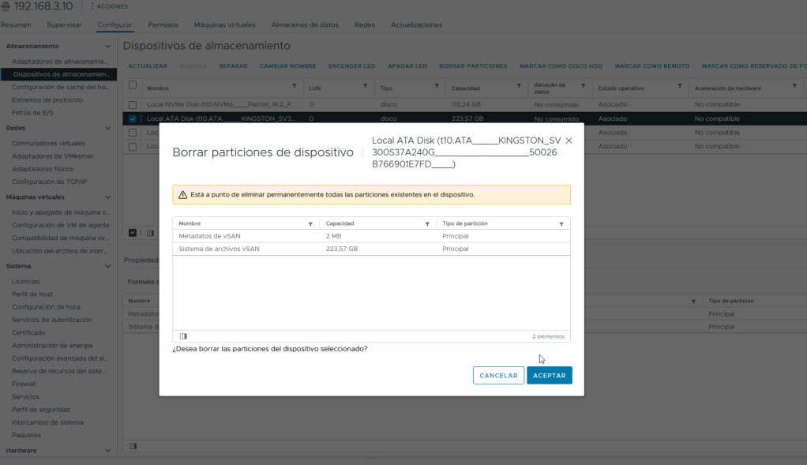
Task: Open the Supervisar tab
Action: click(64, 24)
